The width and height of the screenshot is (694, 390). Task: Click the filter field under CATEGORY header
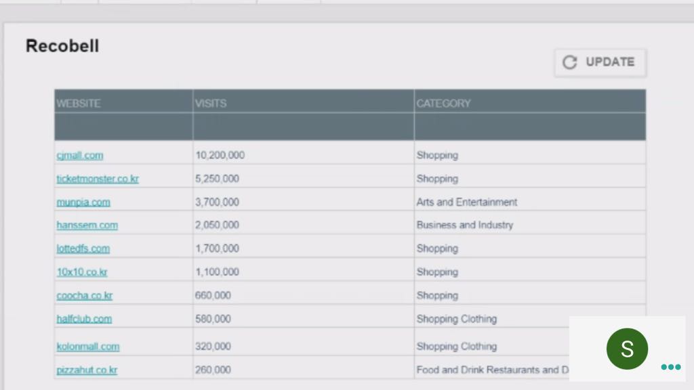[529, 127]
